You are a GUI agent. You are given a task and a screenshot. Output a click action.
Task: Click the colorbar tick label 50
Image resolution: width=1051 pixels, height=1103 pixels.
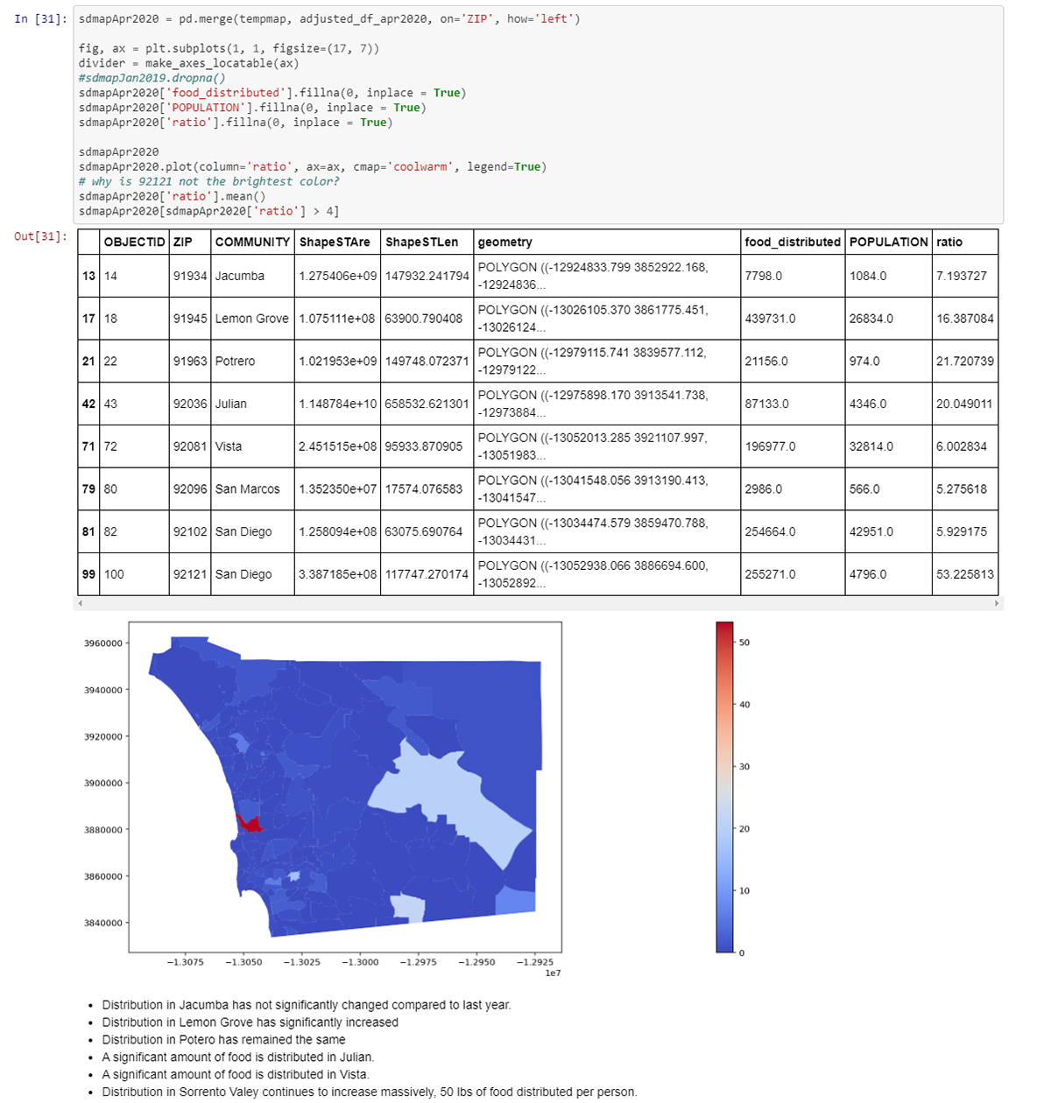point(744,643)
